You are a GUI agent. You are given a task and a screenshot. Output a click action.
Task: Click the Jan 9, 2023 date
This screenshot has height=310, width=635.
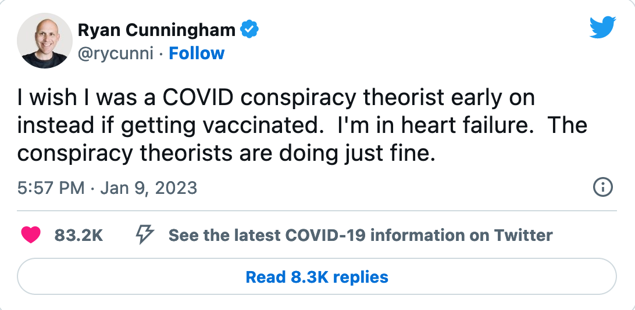(x=148, y=188)
